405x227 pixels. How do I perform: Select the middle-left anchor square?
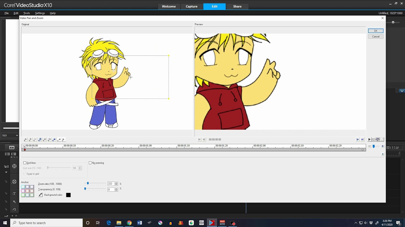point(23,191)
